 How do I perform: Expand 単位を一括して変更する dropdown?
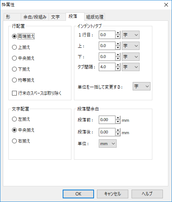pyautogui.click(x=141, y=86)
